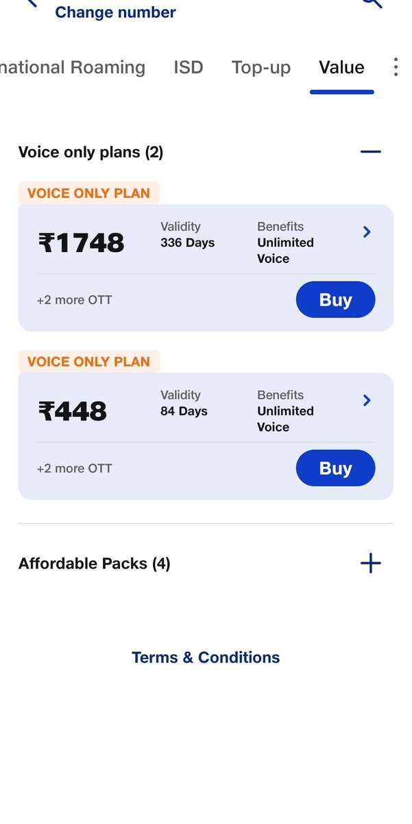Screen dimensions: 412x824
Task: Open the ISD tab
Action: click(189, 67)
